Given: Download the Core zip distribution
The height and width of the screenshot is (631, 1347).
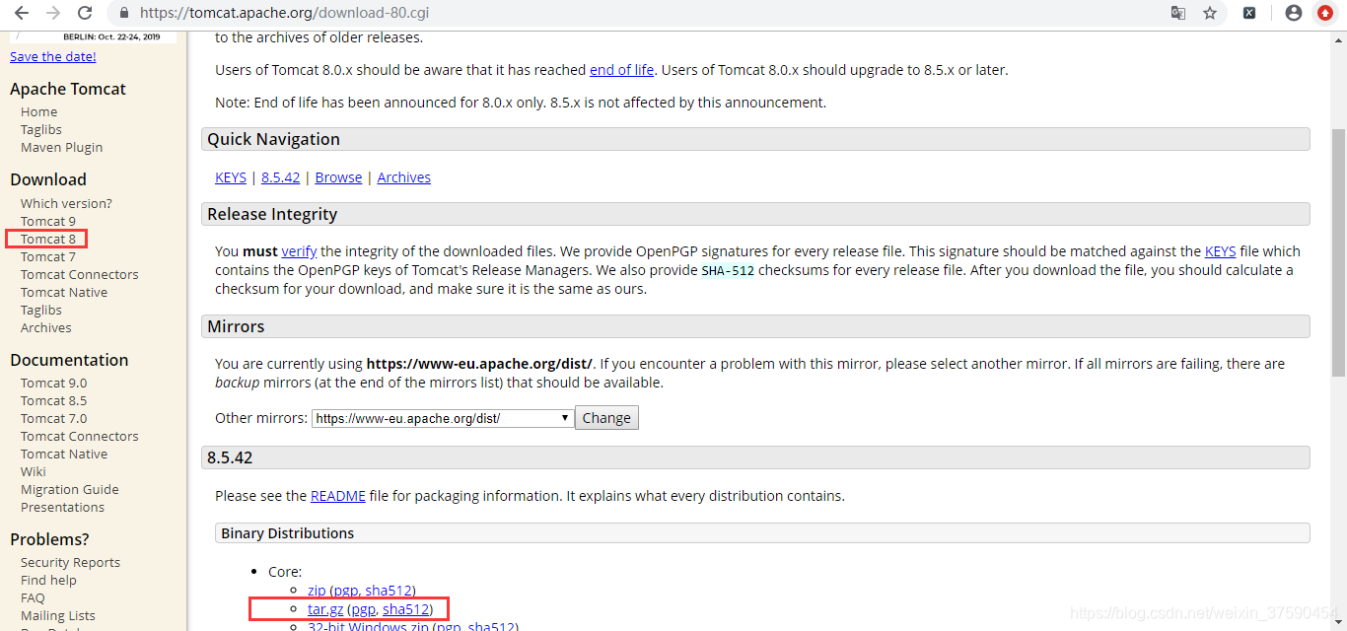Looking at the screenshot, I should tap(317, 591).
